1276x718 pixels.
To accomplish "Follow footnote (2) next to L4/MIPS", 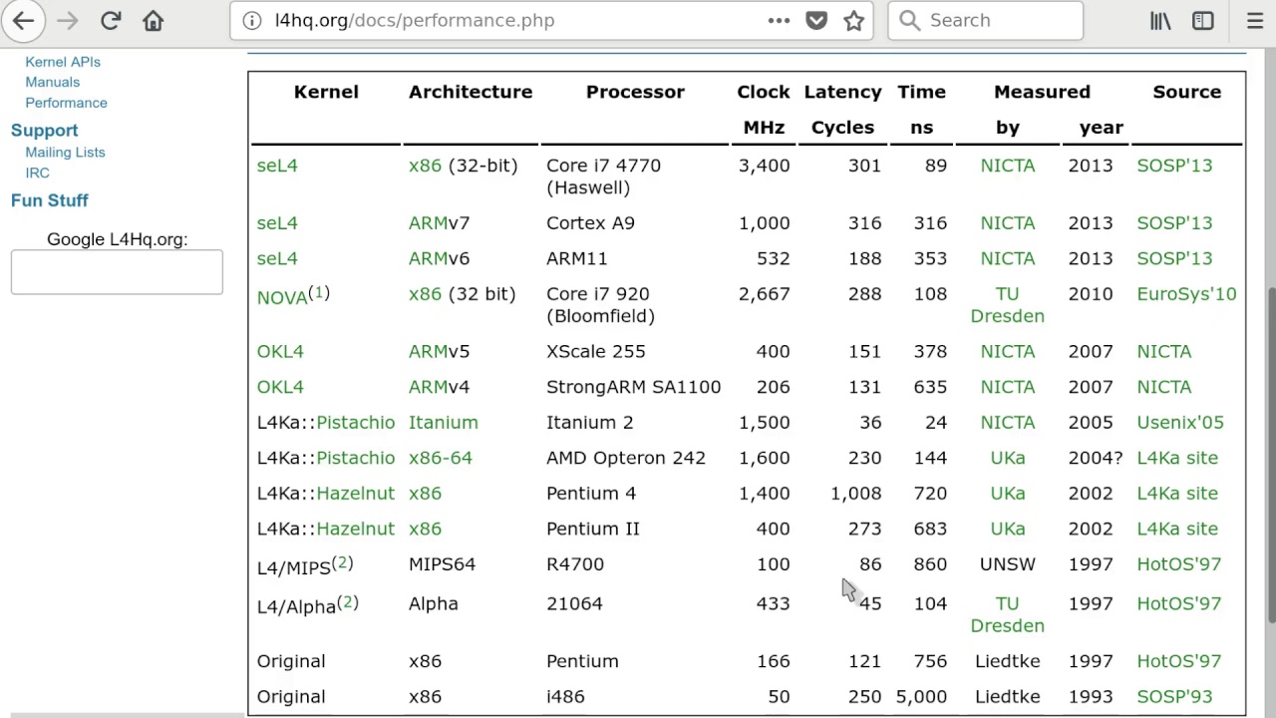I will point(342,562).
